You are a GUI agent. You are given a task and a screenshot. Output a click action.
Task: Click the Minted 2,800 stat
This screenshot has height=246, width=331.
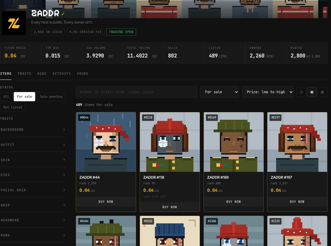tap(307, 53)
